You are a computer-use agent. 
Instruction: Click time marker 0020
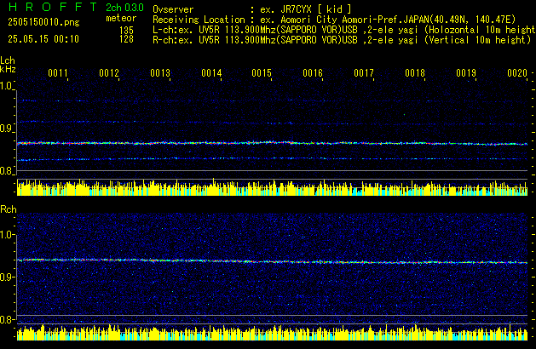[517, 73]
